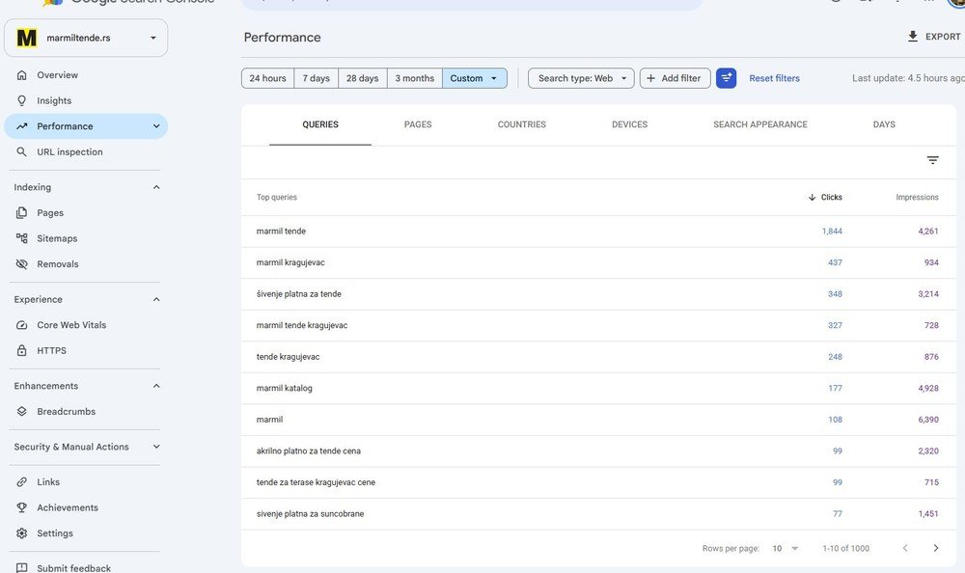Switch to the QUERIES tab
Screen dimensions: 965x573
[320, 124]
